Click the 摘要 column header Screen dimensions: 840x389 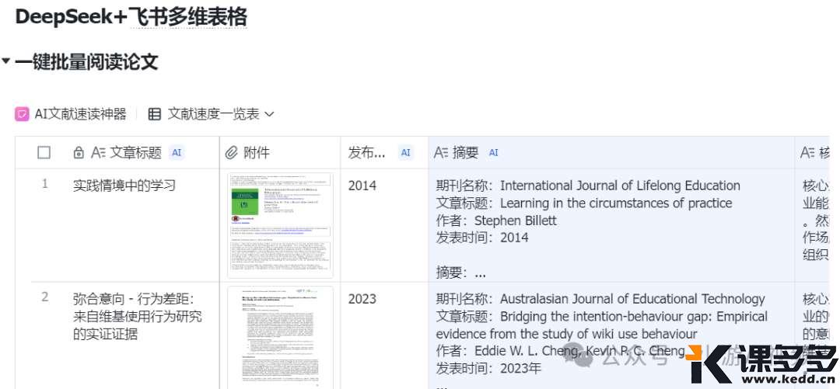611,153
